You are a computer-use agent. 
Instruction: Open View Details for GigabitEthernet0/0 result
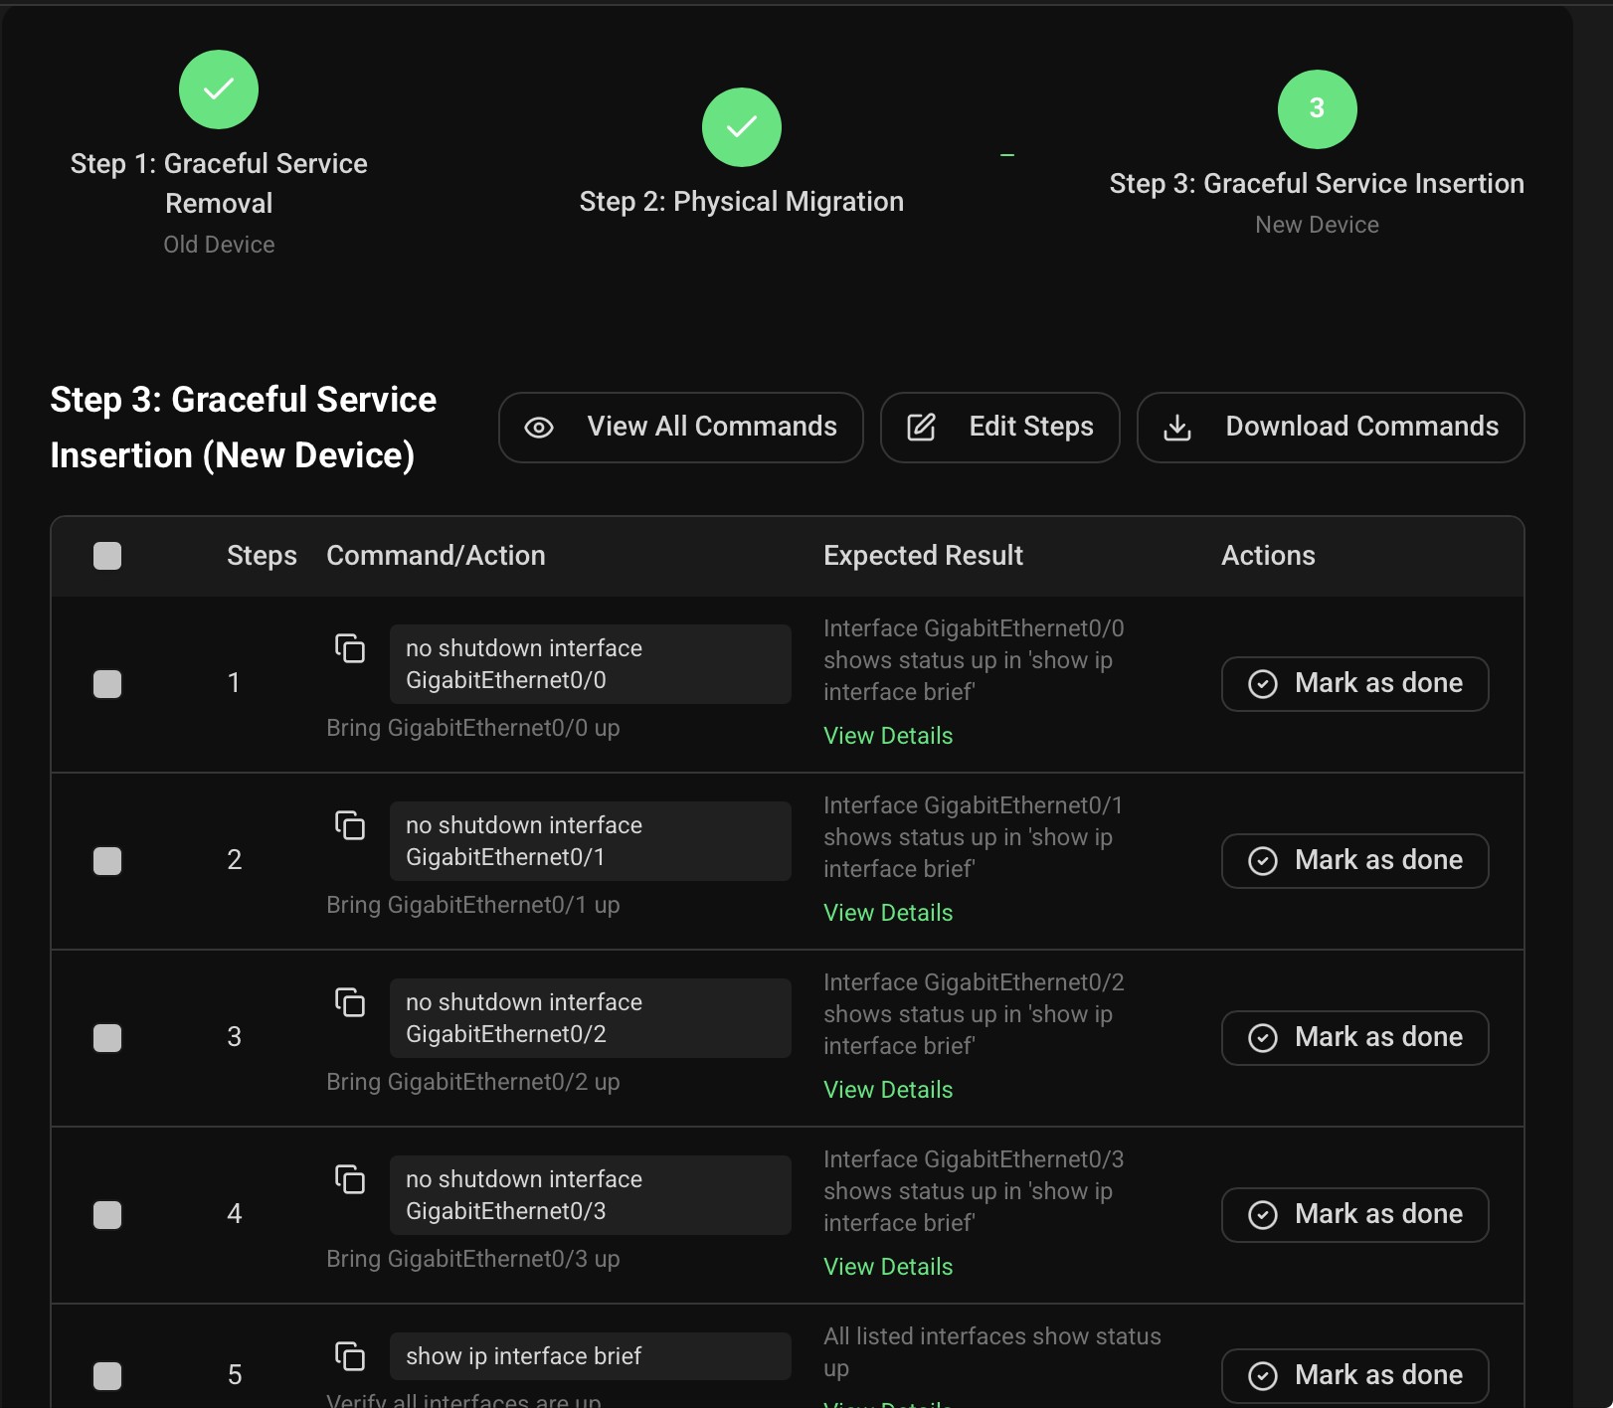pos(888,736)
